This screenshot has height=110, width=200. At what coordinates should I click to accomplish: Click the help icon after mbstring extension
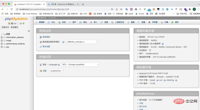point(176,80)
